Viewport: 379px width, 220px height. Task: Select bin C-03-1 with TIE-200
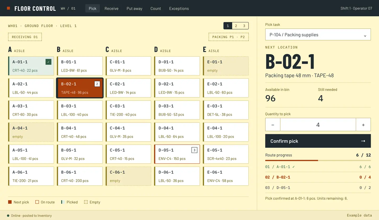[x=128, y=110]
